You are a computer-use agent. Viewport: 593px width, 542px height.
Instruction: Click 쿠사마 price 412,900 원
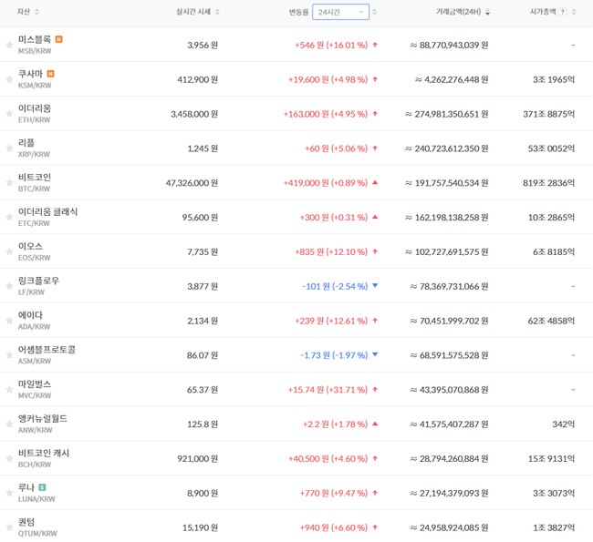click(x=197, y=79)
